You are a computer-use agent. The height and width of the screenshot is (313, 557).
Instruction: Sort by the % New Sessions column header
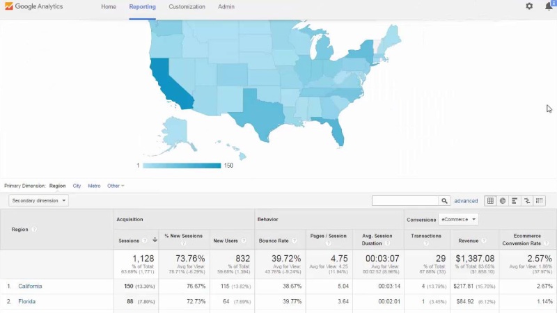point(183,236)
